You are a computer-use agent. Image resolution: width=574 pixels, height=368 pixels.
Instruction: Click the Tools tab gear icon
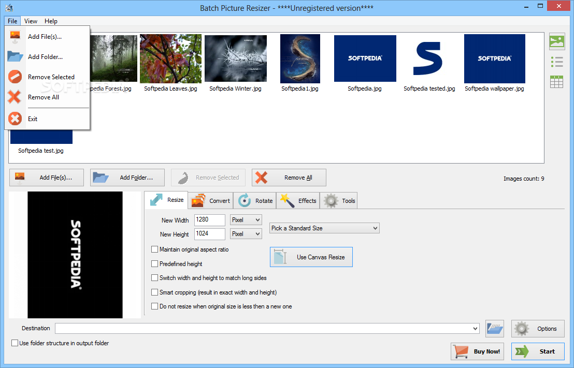click(x=331, y=201)
